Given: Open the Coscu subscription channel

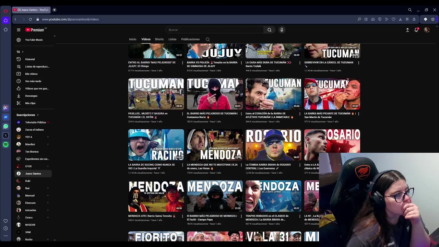Looking at the screenshot, I should pos(33,217).
